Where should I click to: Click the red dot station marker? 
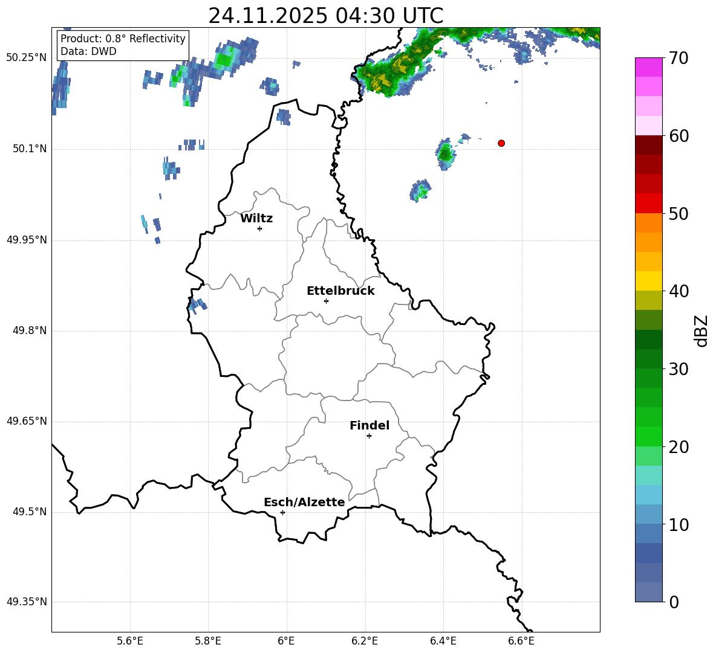(501, 143)
